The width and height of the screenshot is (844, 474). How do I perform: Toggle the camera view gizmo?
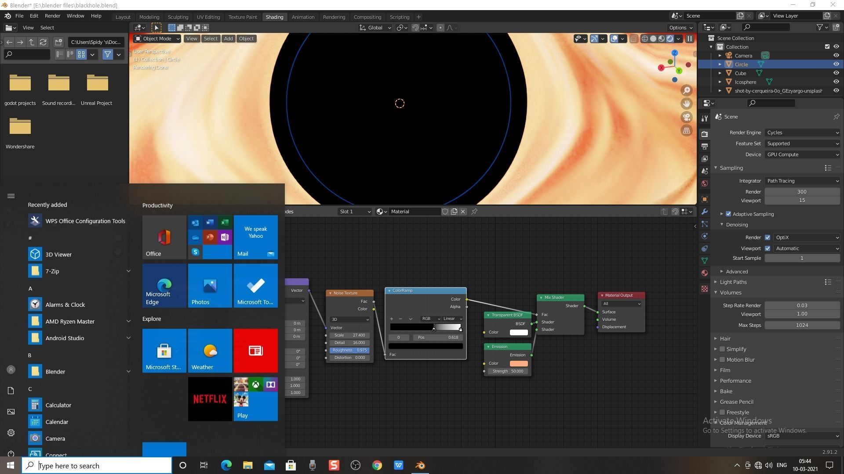(687, 117)
